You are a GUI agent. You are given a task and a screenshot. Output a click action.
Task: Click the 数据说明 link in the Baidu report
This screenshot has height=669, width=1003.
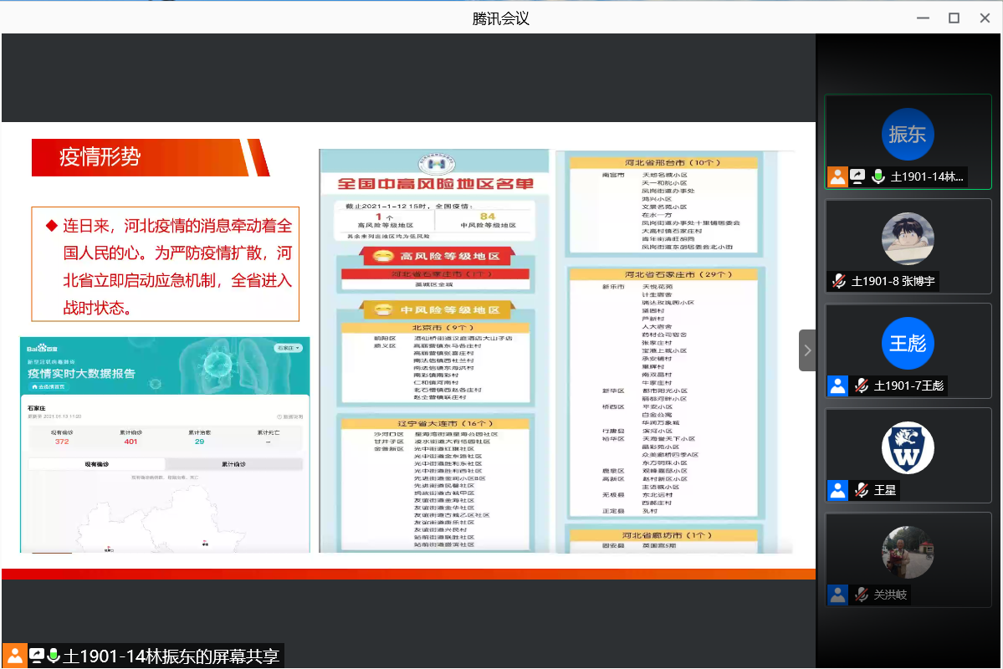pyautogui.click(x=290, y=416)
